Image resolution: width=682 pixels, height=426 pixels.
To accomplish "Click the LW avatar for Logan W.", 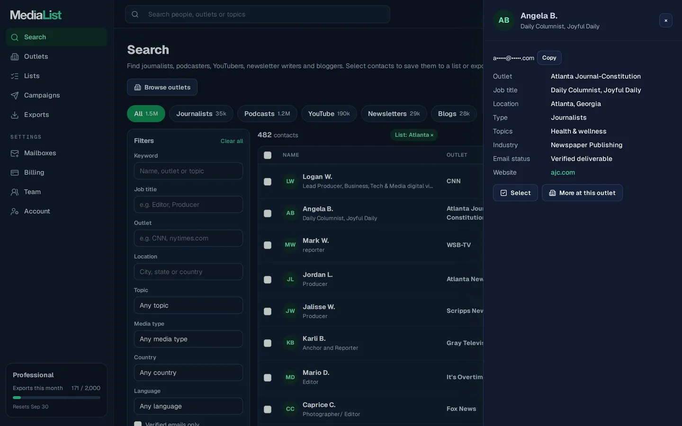I will (290, 181).
